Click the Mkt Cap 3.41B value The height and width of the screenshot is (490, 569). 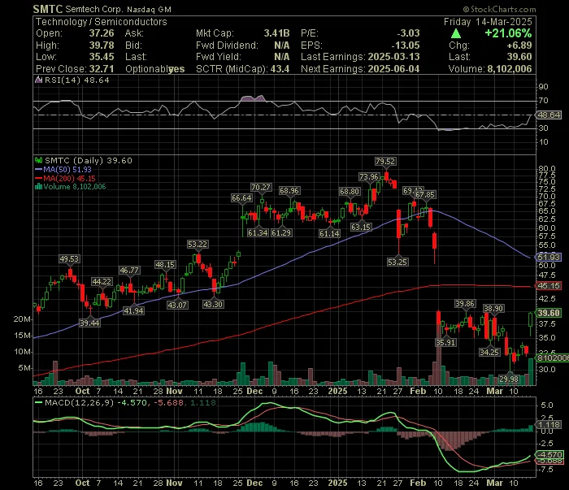click(x=276, y=33)
